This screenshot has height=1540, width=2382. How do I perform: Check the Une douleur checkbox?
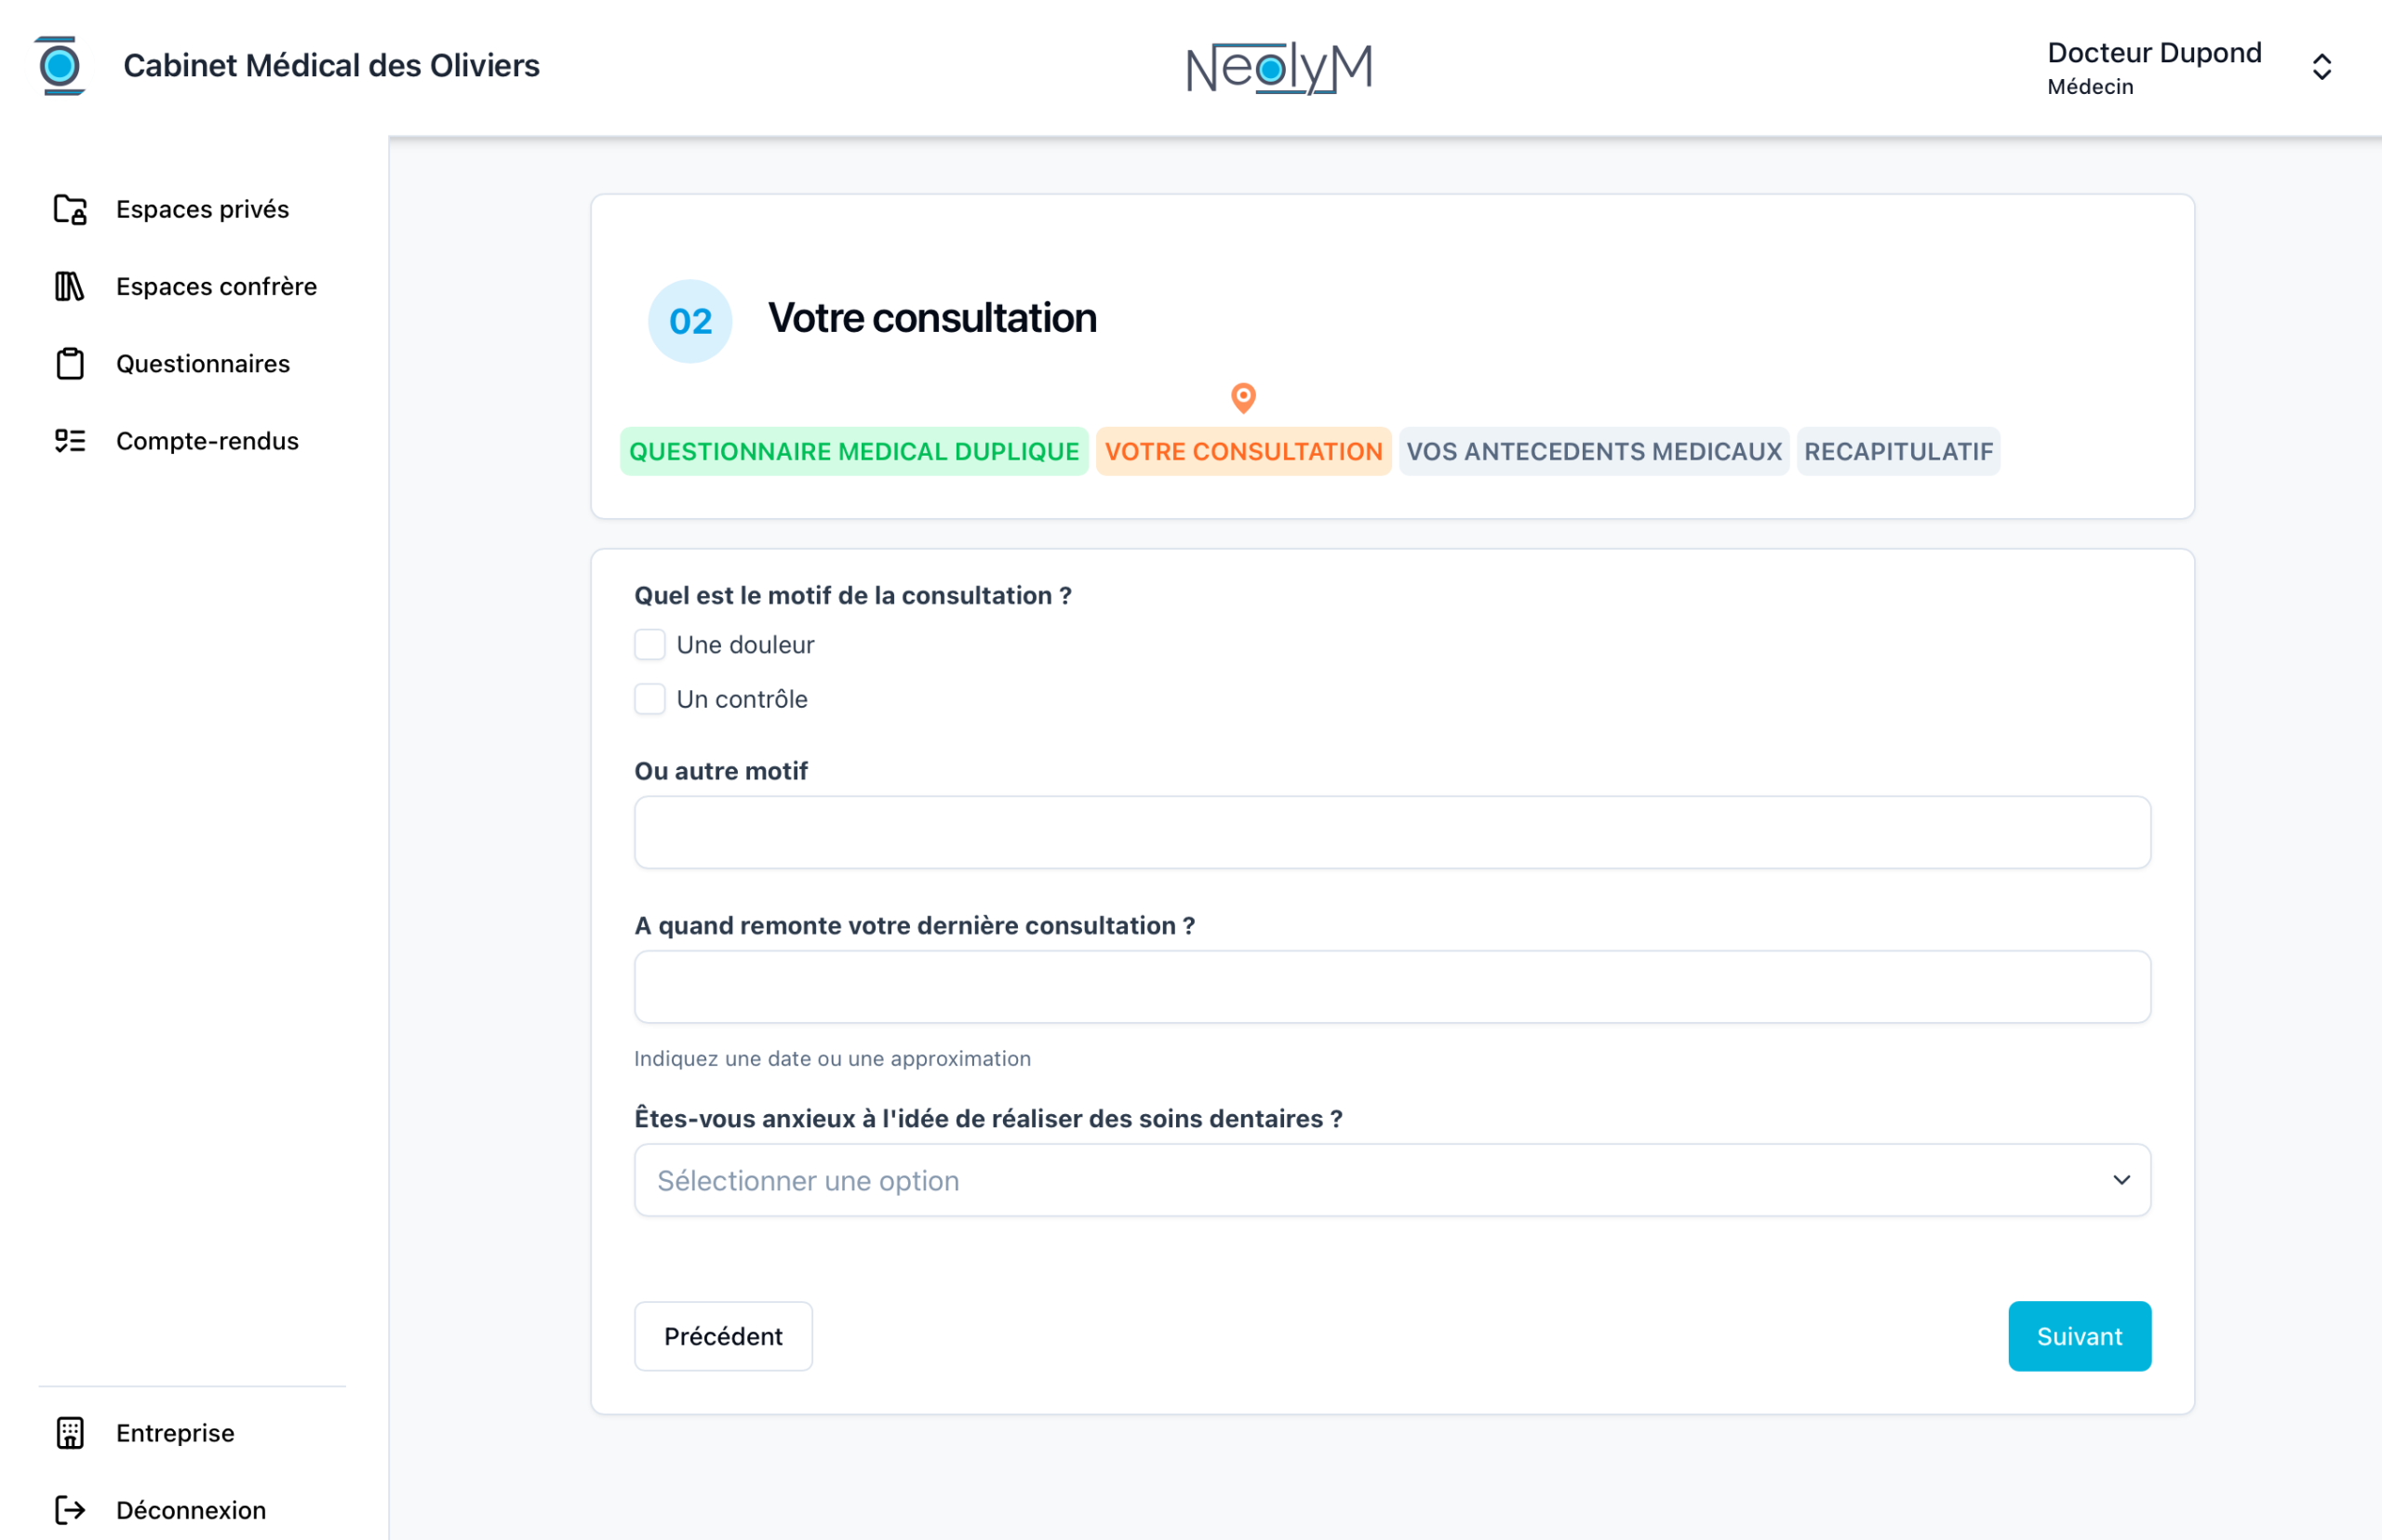point(650,645)
